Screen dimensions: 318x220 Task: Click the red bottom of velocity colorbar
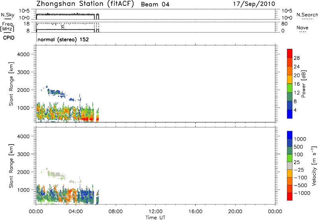290,197
